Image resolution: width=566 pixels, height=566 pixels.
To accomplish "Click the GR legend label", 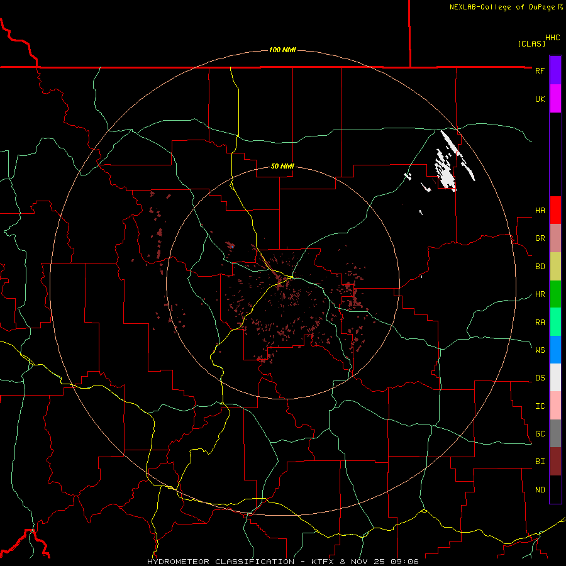I will click(540, 238).
